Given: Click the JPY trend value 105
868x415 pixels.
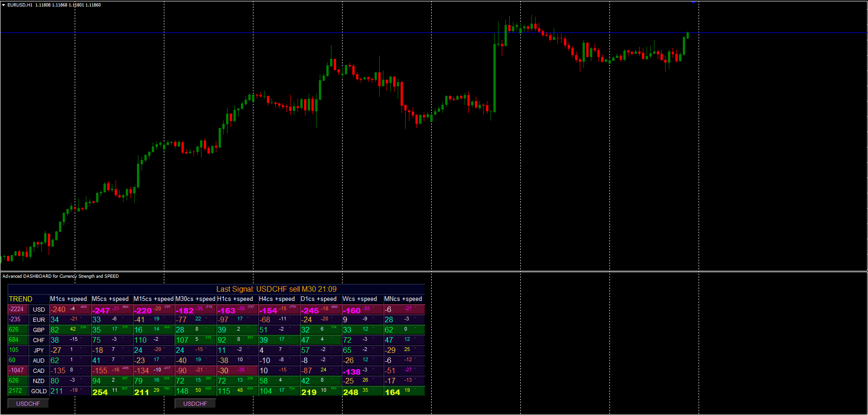Looking at the screenshot, I should (14, 350).
